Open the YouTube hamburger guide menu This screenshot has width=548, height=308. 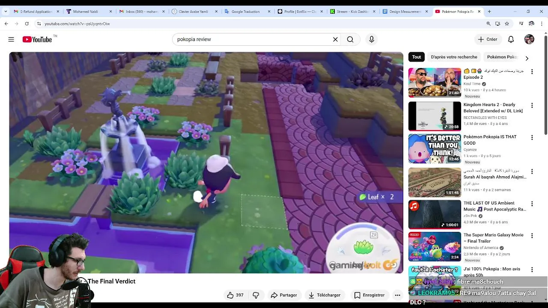coord(11,39)
